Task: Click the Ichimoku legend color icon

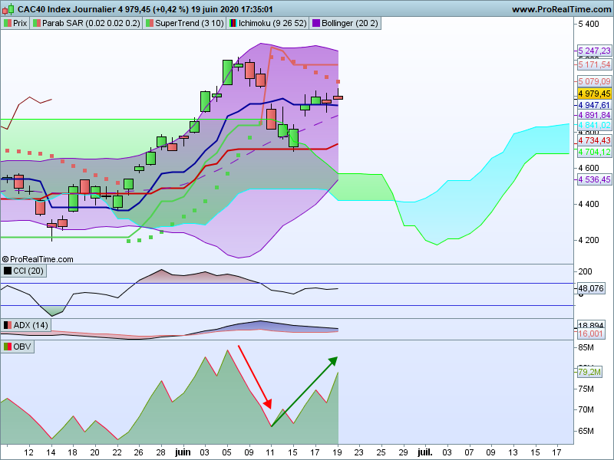Action: 233,24
